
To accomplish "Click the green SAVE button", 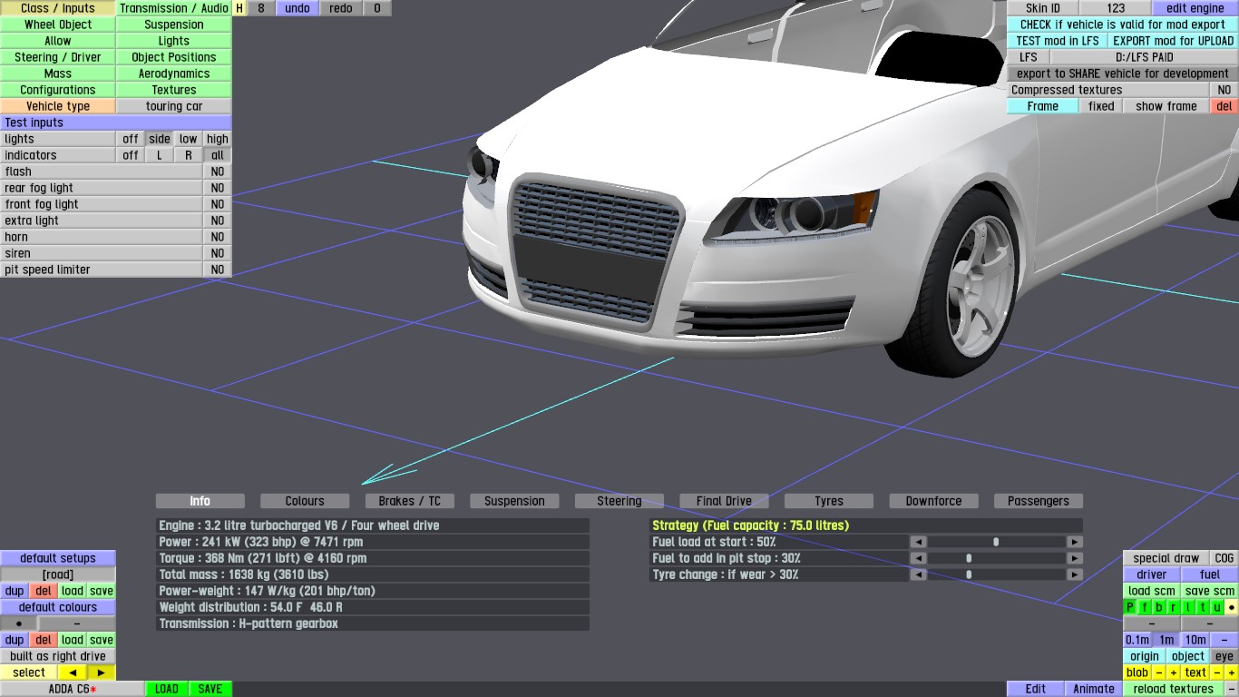I will point(210,689).
